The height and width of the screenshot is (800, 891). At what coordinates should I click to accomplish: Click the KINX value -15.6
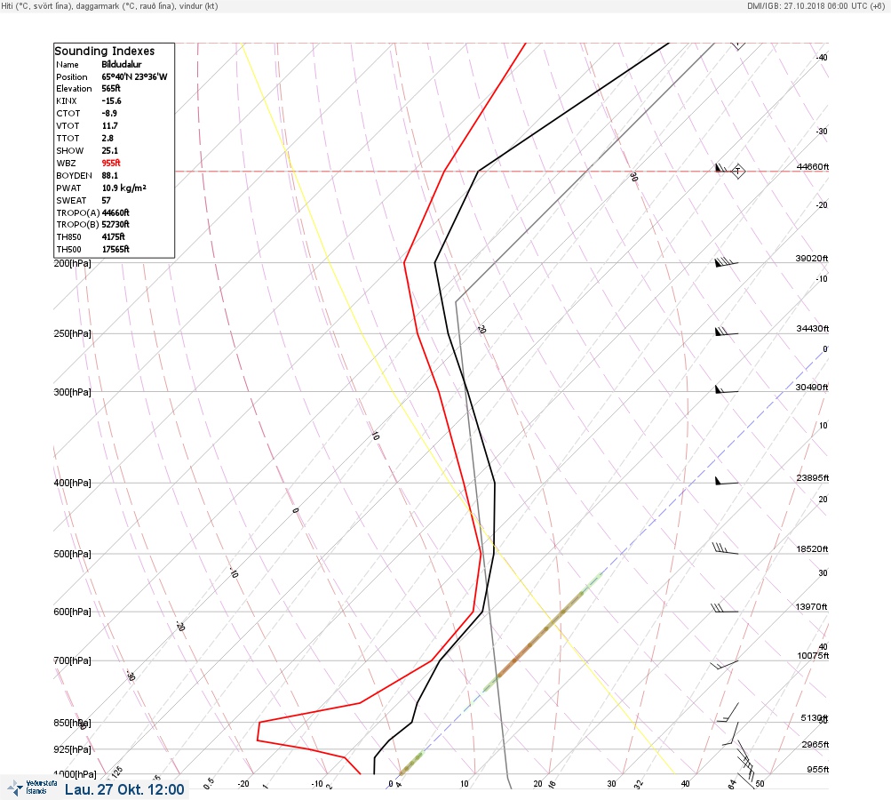[111, 100]
